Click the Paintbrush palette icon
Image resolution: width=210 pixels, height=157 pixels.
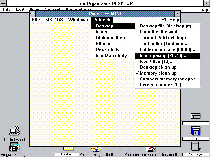pos(96,149)
